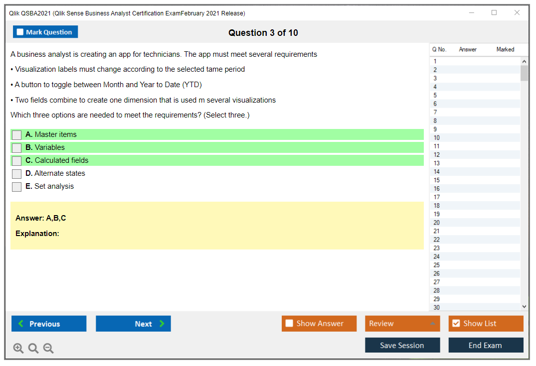
Task: Tick the Mark Question checkbox
Action: pyautogui.click(x=20, y=32)
